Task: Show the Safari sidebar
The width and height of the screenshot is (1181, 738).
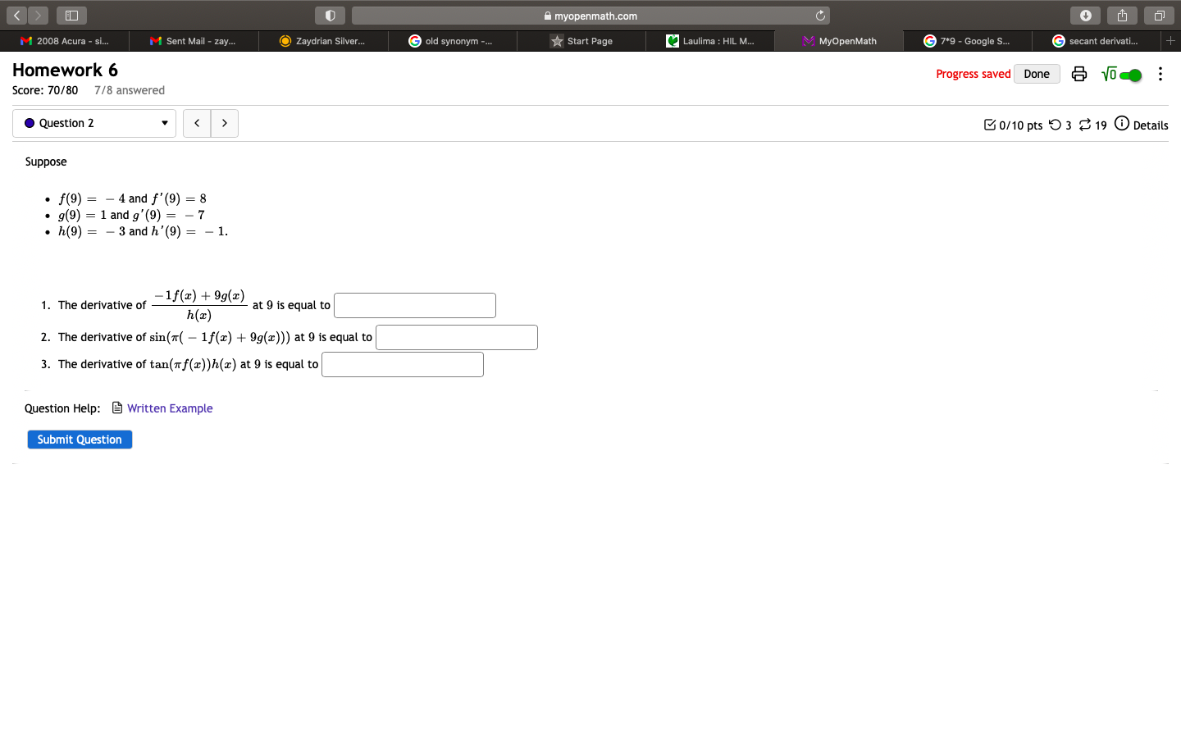Action: pyautogui.click(x=71, y=16)
